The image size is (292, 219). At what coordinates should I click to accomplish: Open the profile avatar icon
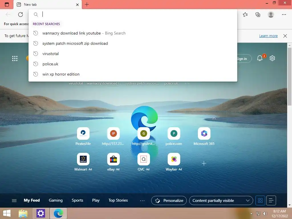point(271,15)
